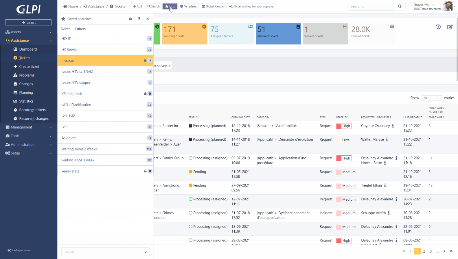This screenshot has width=458, height=259.
Task: Click the dashboard history icon
Action: pyautogui.click(x=438, y=27)
